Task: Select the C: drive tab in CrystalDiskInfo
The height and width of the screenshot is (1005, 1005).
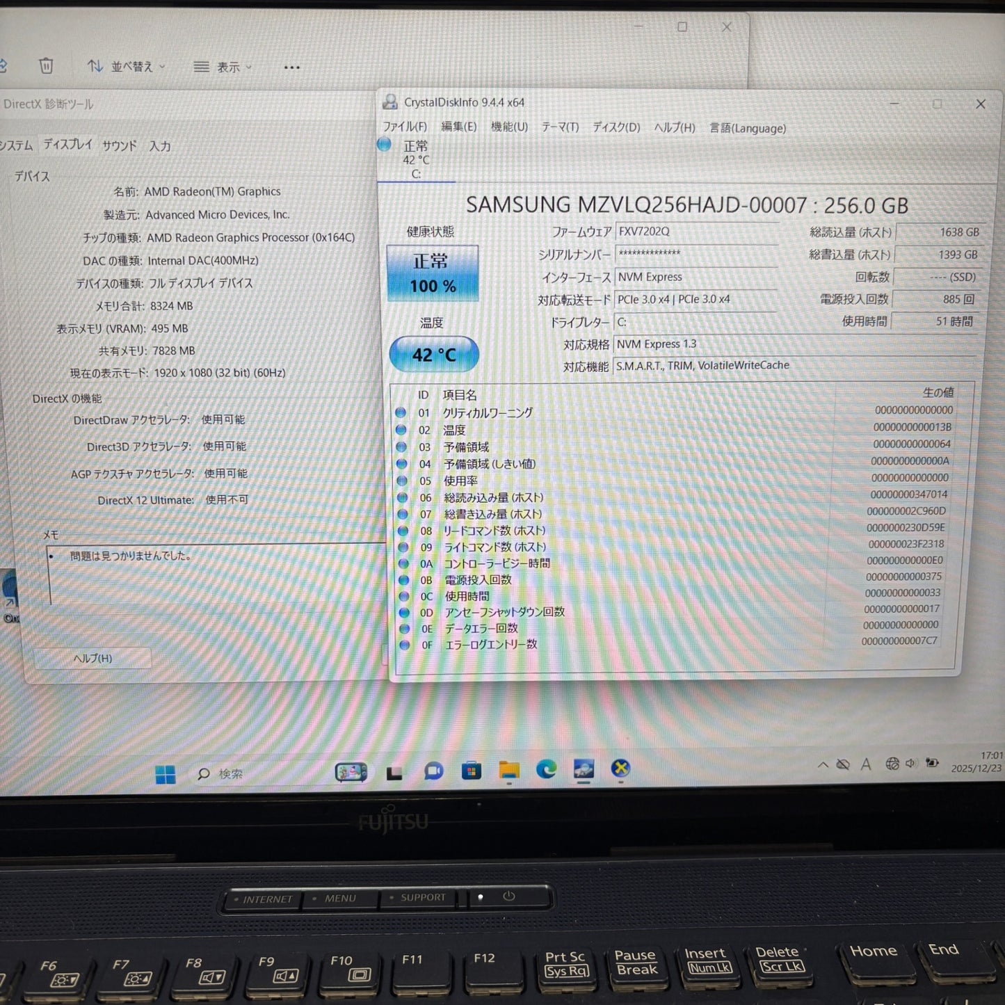Action: click(x=416, y=160)
